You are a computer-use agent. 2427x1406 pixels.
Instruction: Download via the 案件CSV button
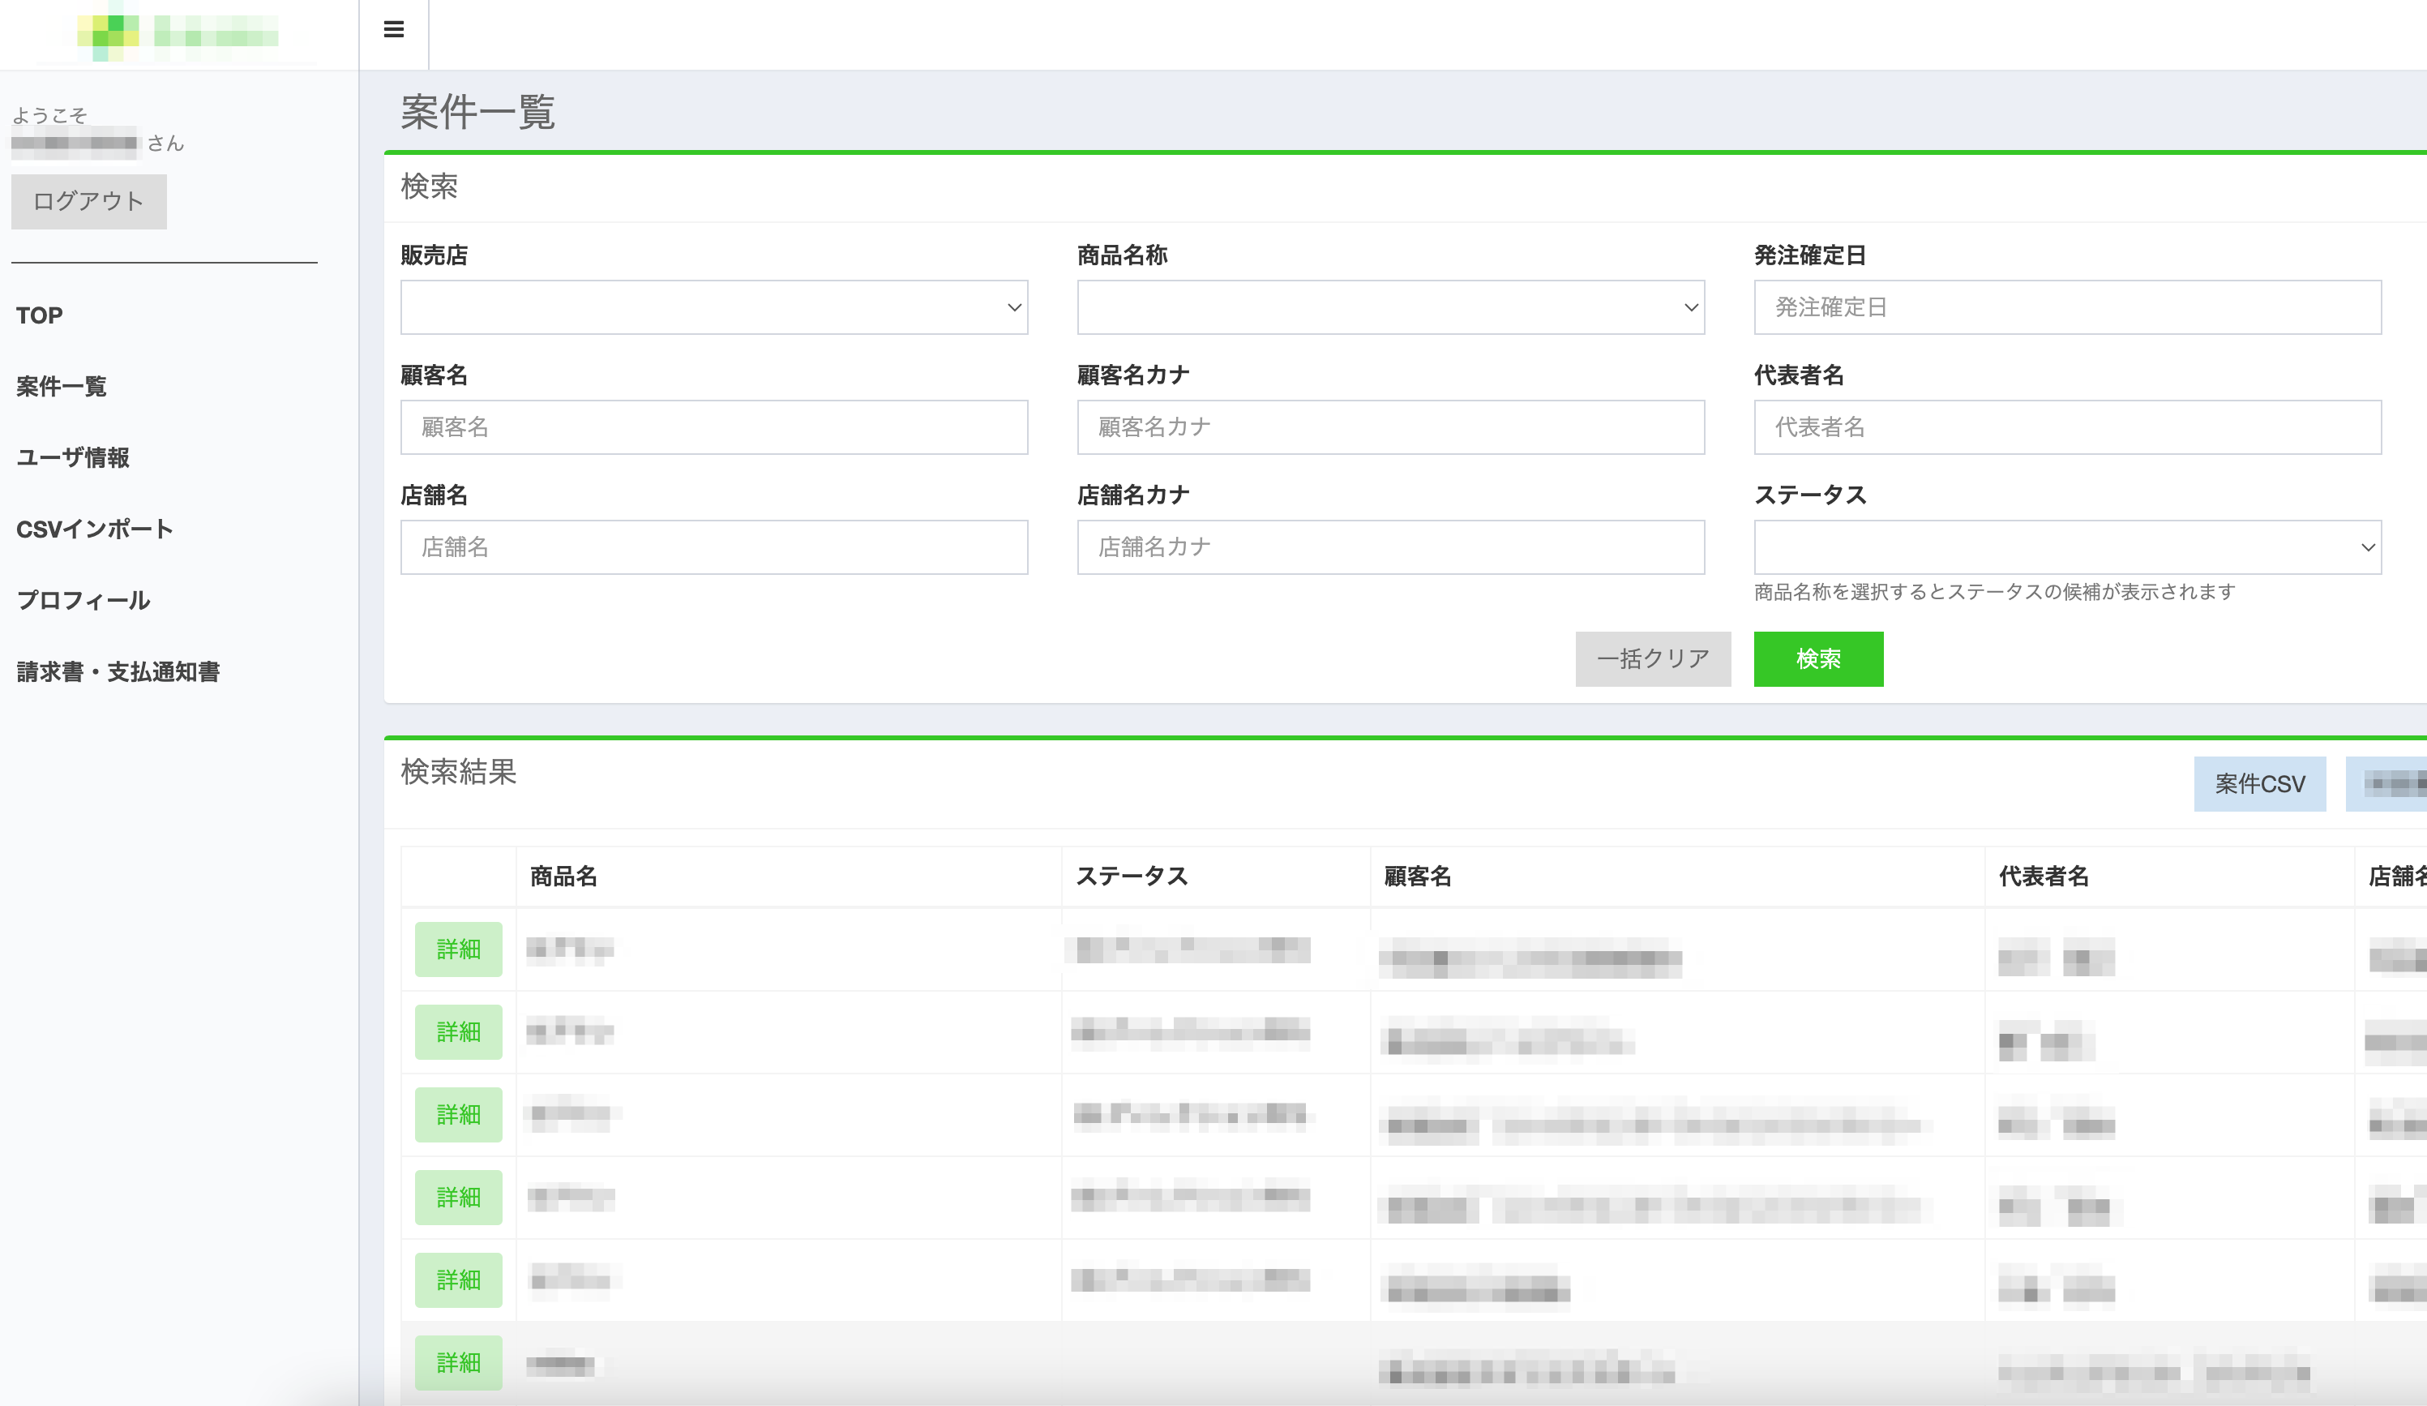(2258, 783)
